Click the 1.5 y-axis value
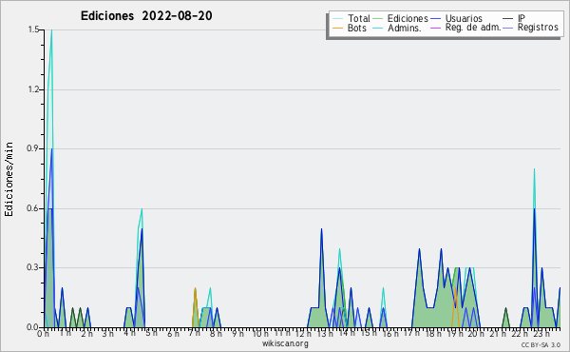Image resolution: width=570 pixels, height=352 pixels. (x=33, y=29)
